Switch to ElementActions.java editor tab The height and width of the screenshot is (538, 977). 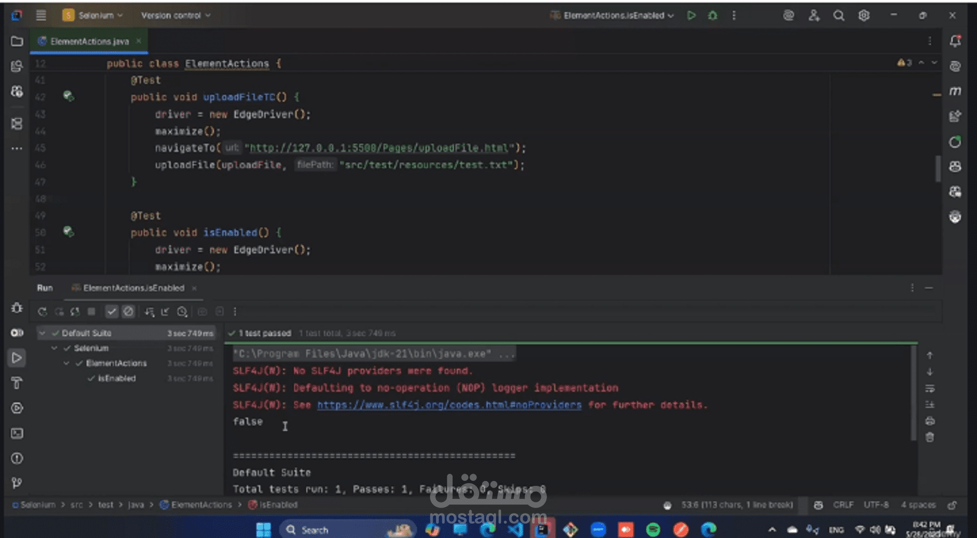(89, 42)
